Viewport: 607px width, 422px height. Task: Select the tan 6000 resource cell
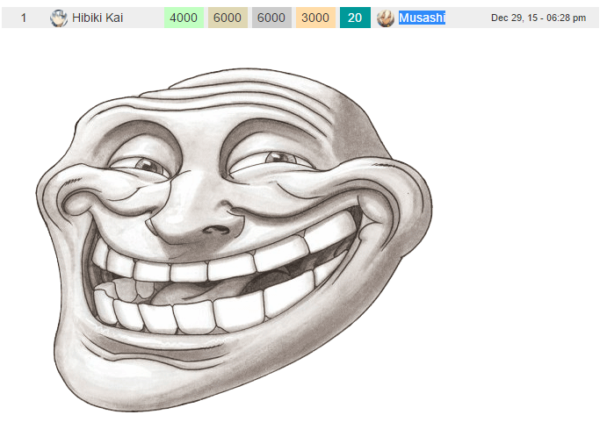click(228, 18)
